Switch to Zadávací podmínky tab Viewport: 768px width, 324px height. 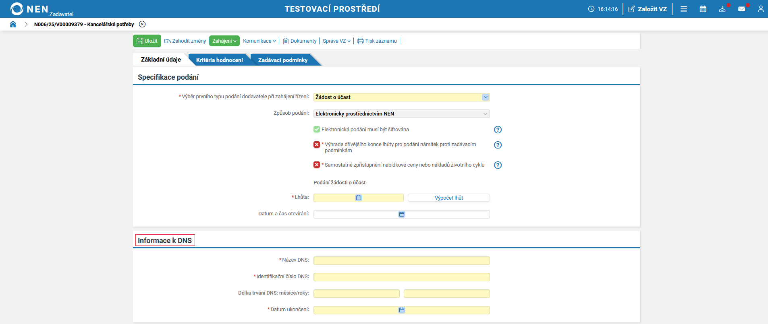point(282,60)
